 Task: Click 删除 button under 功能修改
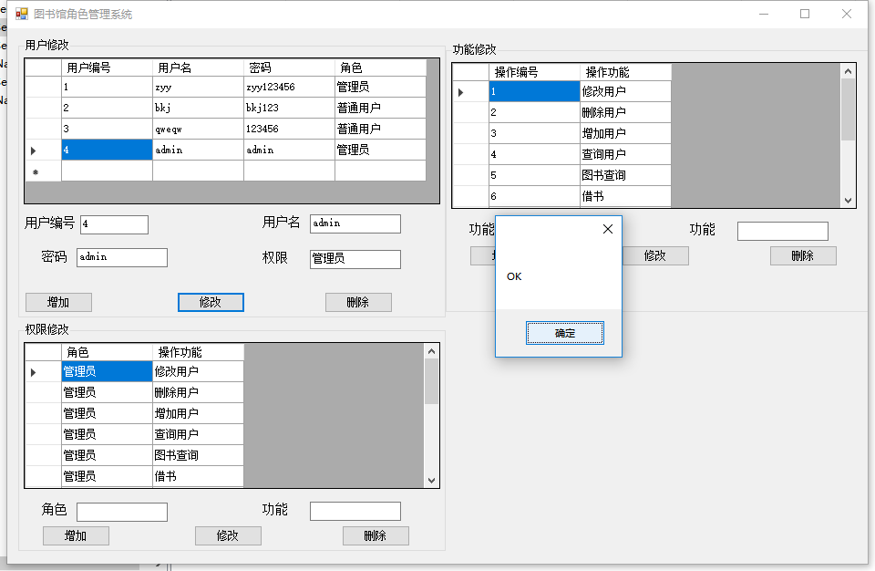803,256
